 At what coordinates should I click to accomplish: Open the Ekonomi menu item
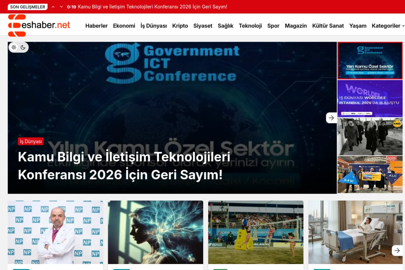pos(124,26)
